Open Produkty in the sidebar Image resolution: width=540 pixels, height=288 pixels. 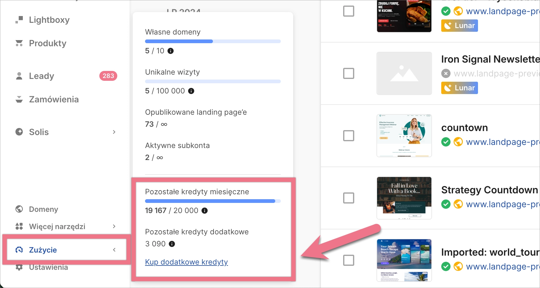pyautogui.click(x=48, y=43)
